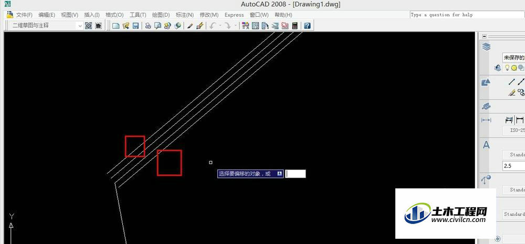The width and height of the screenshot is (525, 244).
Task: Open the Express menu
Action: (234, 15)
